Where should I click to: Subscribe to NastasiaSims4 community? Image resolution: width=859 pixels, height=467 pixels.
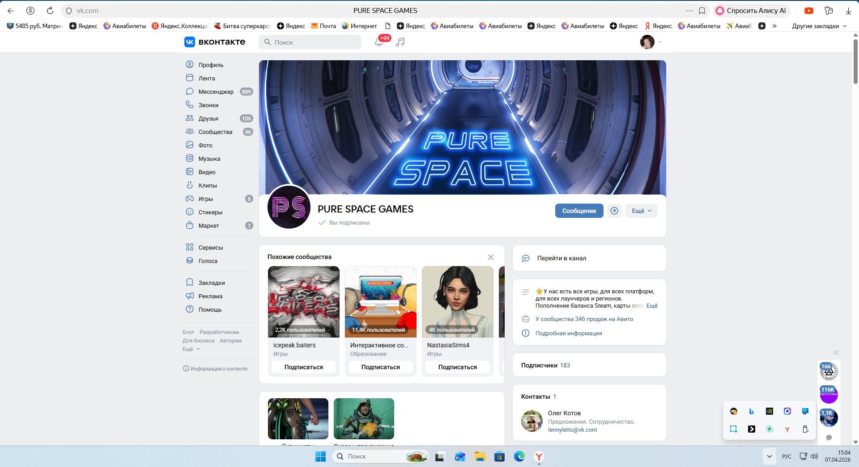tap(458, 367)
